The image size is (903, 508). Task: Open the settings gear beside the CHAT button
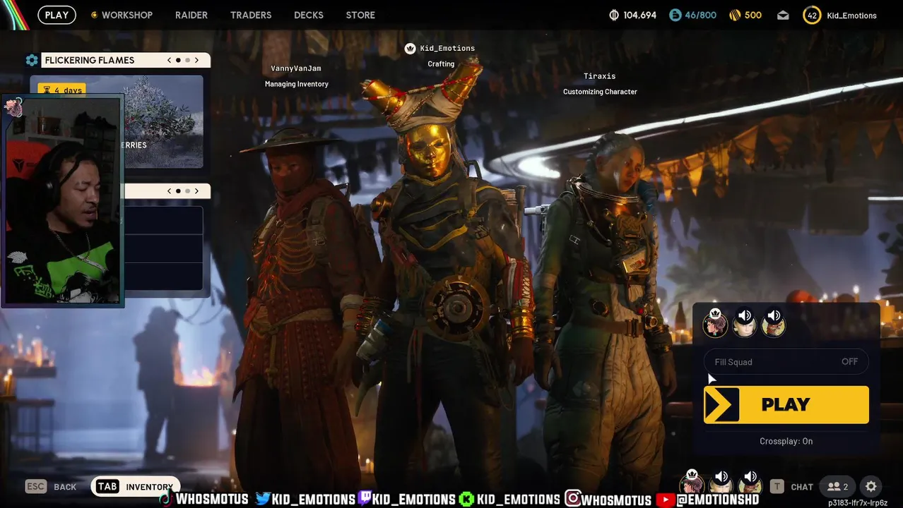tap(871, 486)
